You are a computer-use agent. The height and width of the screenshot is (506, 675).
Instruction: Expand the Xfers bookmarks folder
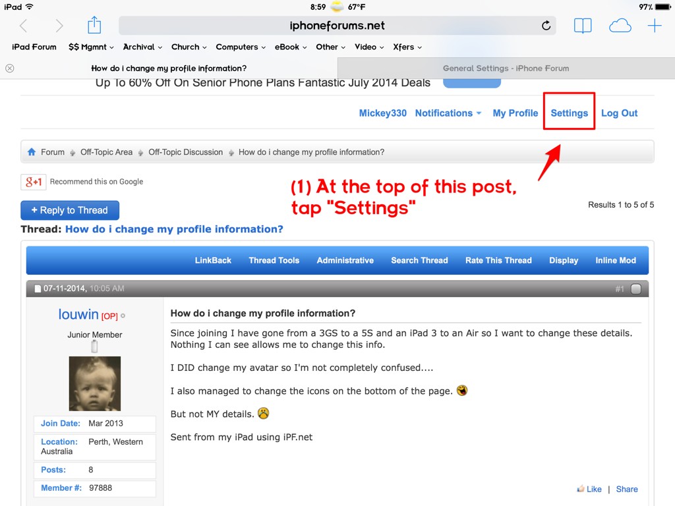pyautogui.click(x=407, y=47)
